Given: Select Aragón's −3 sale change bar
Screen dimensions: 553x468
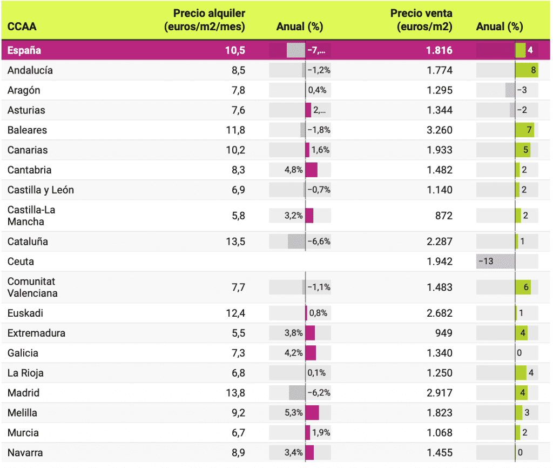Looking at the screenshot, I should tap(510, 90).
